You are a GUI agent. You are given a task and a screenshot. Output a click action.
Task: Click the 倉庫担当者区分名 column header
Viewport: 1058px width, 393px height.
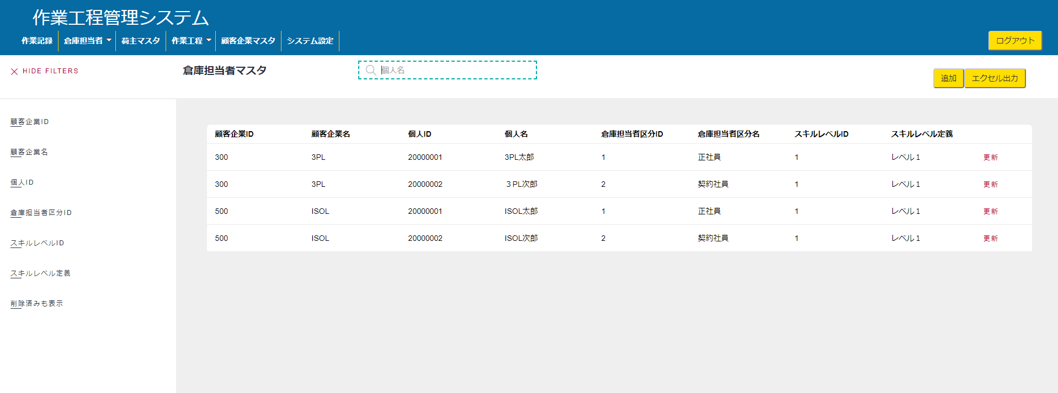(x=729, y=134)
